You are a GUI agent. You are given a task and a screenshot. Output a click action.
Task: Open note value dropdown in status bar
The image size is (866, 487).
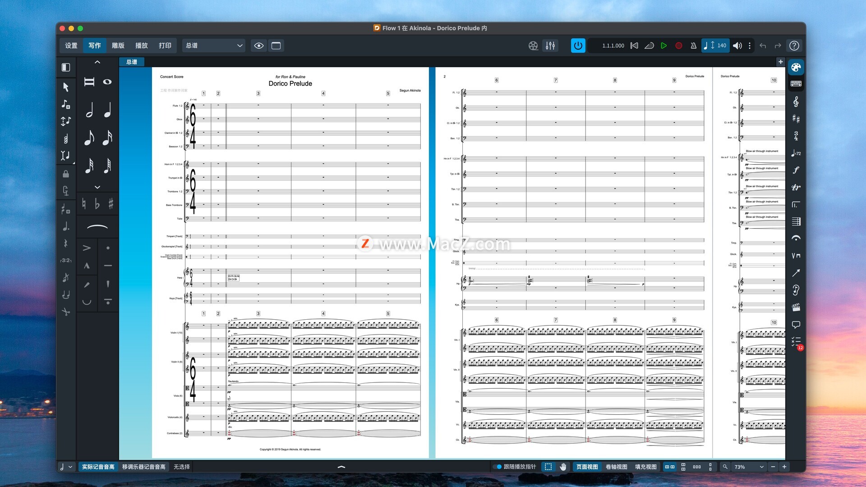pos(66,467)
